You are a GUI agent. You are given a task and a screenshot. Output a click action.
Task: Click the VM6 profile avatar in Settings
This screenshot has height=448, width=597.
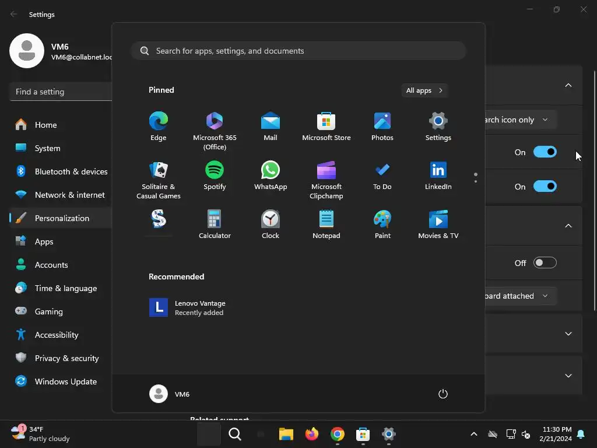(x=27, y=51)
